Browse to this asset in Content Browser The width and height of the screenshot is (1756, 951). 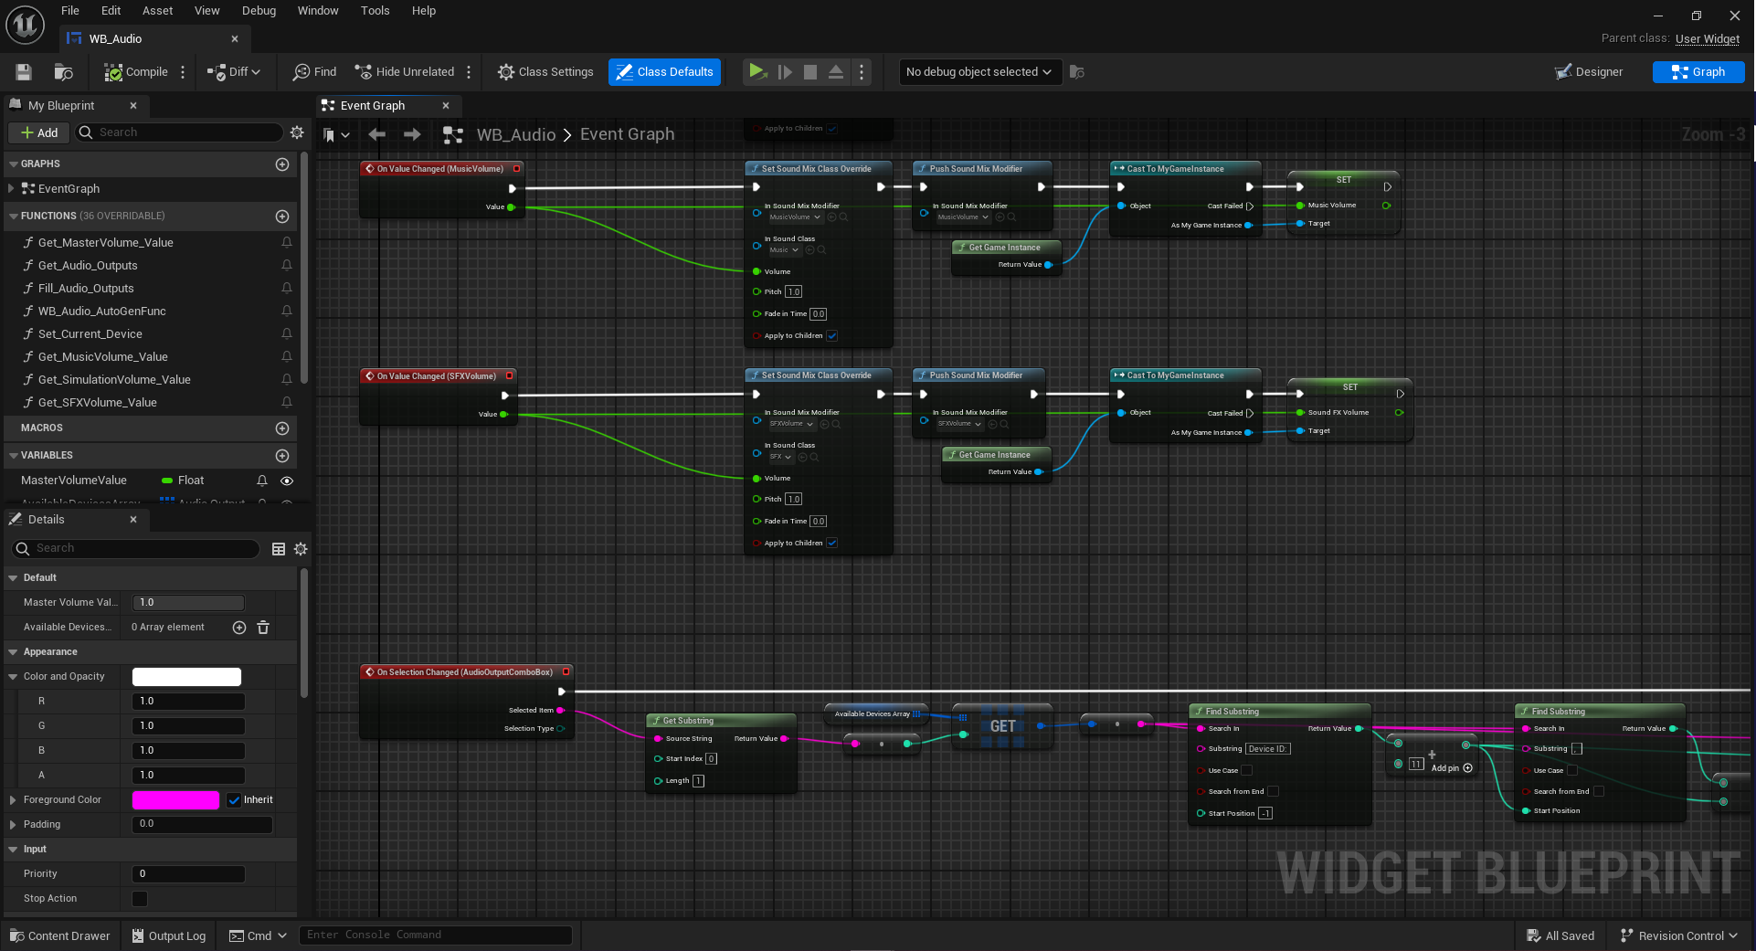62,71
